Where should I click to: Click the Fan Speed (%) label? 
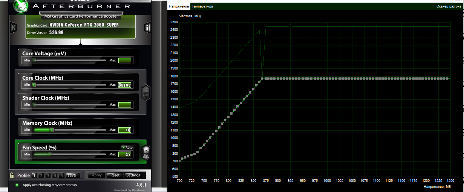point(40,148)
